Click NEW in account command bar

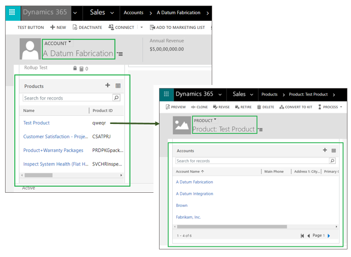(x=58, y=27)
